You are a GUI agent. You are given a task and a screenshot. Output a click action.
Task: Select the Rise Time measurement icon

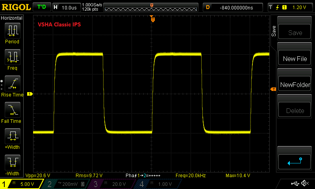click(12, 83)
